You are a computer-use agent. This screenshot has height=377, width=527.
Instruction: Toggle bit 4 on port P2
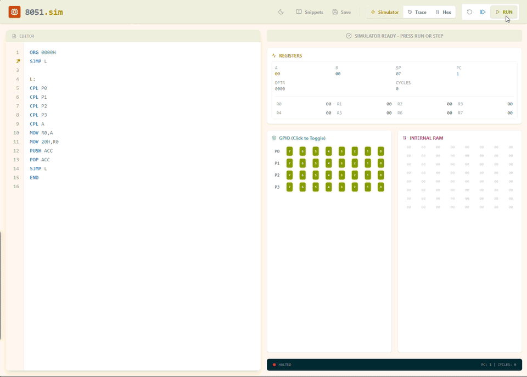pos(328,176)
